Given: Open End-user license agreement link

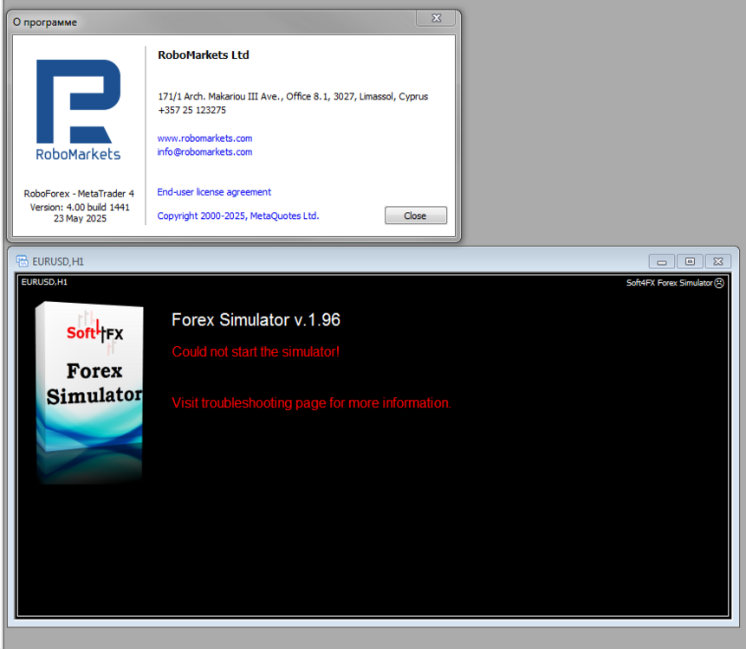Looking at the screenshot, I should (x=214, y=192).
